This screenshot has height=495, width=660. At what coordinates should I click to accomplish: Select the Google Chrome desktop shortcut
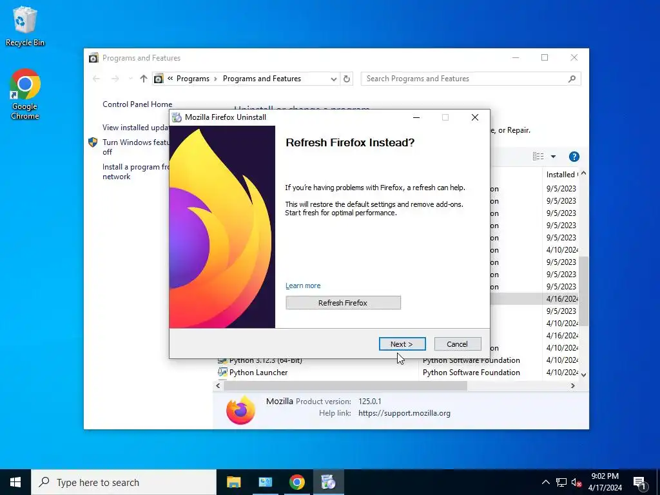[25, 94]
